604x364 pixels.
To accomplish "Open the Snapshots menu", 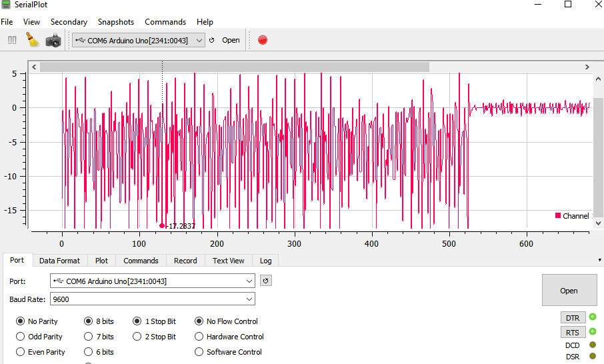I will point(116,22).
